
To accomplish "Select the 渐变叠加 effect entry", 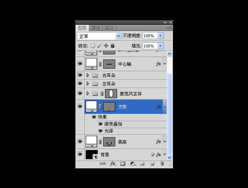I will pyautogui.click(x=113, y=124).
